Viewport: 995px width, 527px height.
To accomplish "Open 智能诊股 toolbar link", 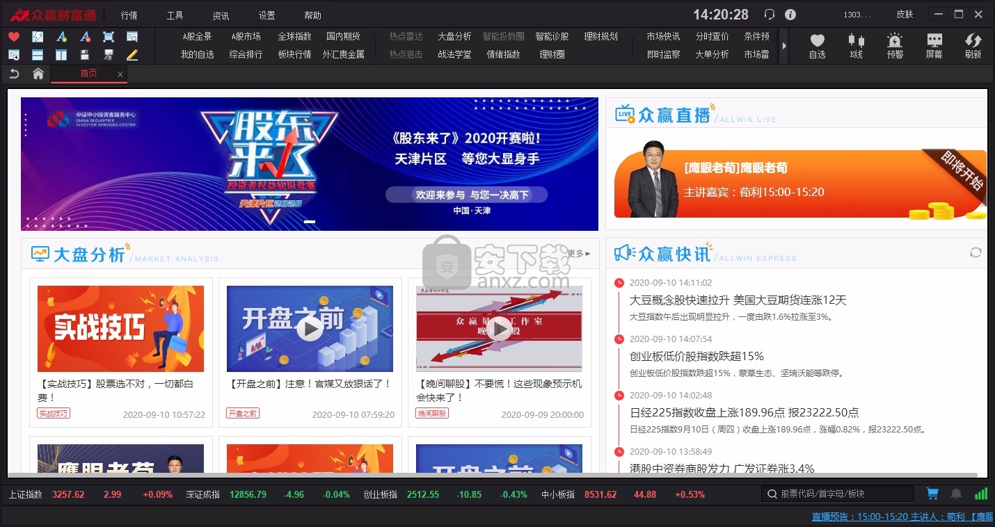I will click(x=552, y=36).
